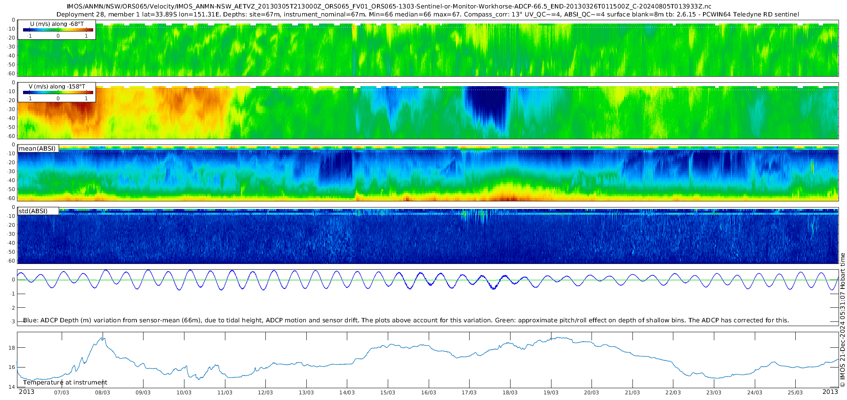The width and height of the screenshot is (847, 400).
Task: Select the mean(ABSI) panel label
Action: coord(38,149)
